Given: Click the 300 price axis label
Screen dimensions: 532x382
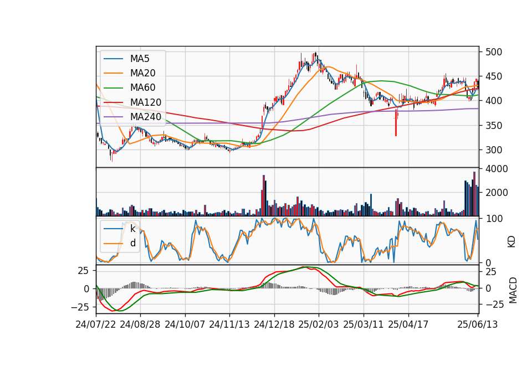Looking at the screenshot, I should 494,150.
